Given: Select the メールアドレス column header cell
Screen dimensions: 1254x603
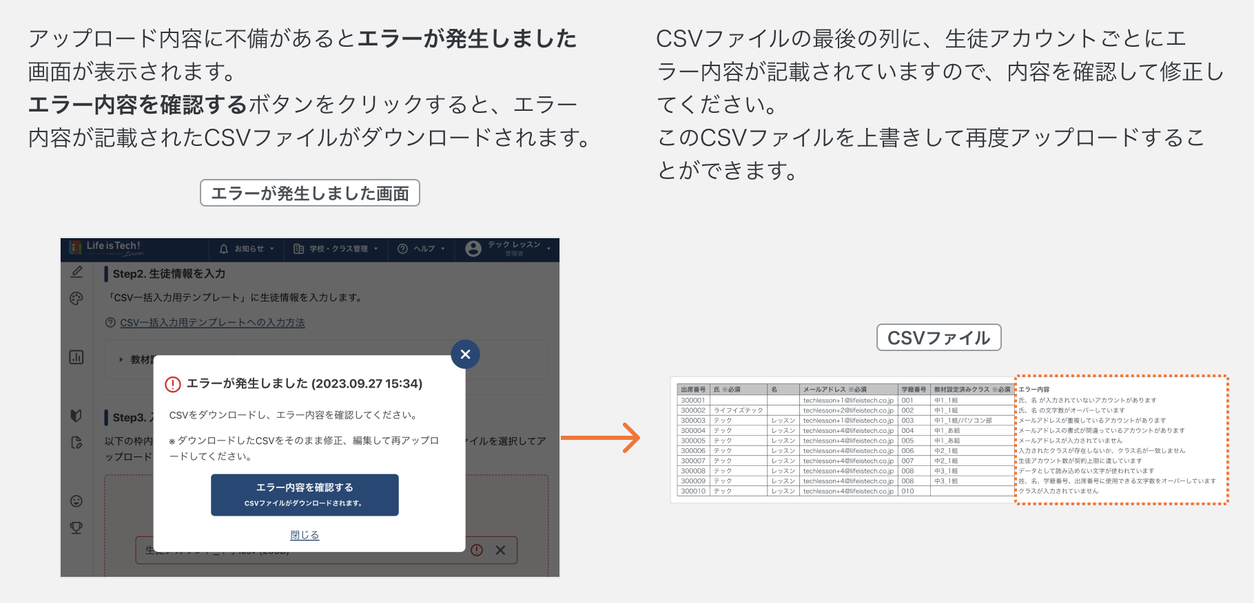Looking at the screenshot, I should [835, 390].
